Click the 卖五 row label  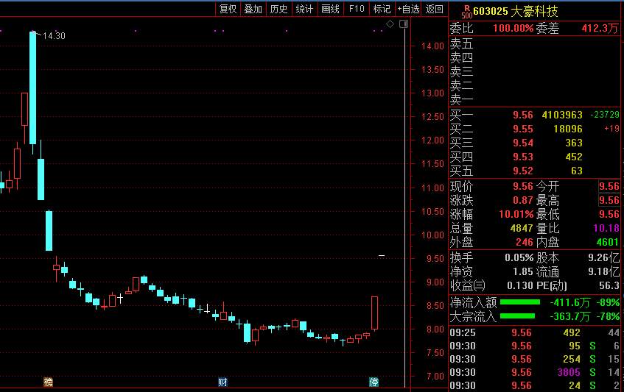pyautogui.click(x=461, y=43)
